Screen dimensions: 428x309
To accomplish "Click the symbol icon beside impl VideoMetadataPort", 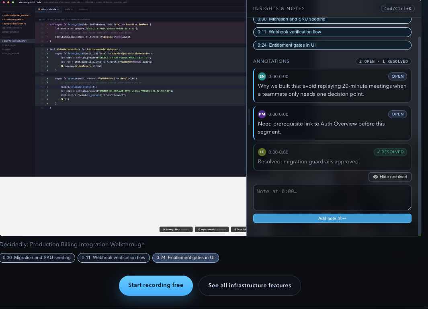I will (3, 41).
